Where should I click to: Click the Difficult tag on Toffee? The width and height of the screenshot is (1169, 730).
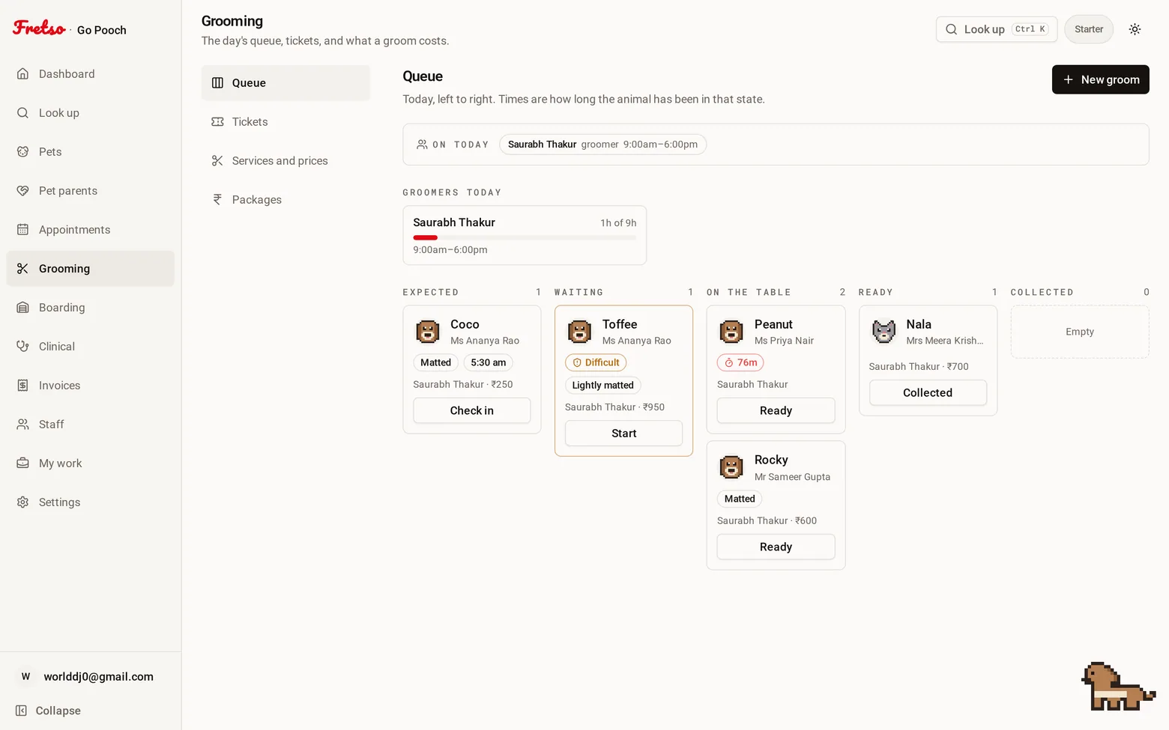click(596, 362)
